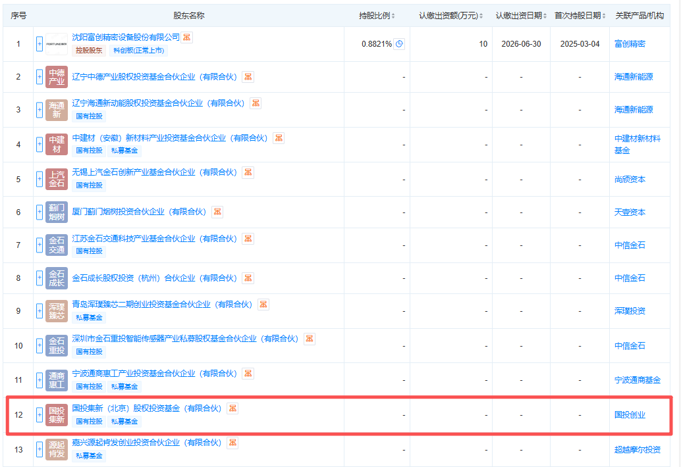Click structure icon next to 厦门蓟门烟树投资合伙企业
This screenshot has height=467, width=681.
(x=217, y=212)
